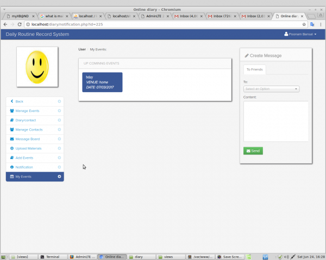This screenshot has width=326, height=260.
Task: Click the bday event card
Action: click(x=102, y=82)
